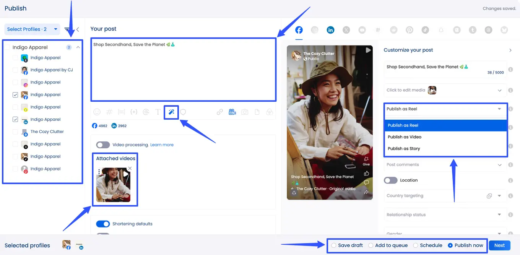
Task: Toggle the Location switch
Action: (390, 180)
